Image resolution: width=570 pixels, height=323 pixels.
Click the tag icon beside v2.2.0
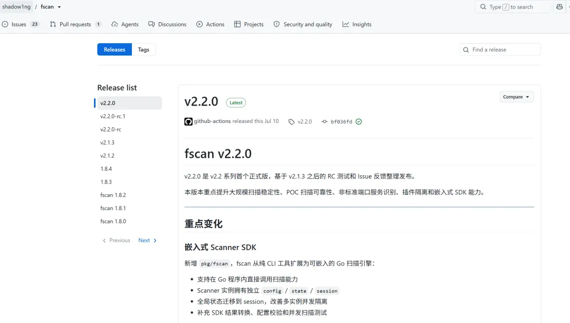pyautogui.click(x=291, y=122)
